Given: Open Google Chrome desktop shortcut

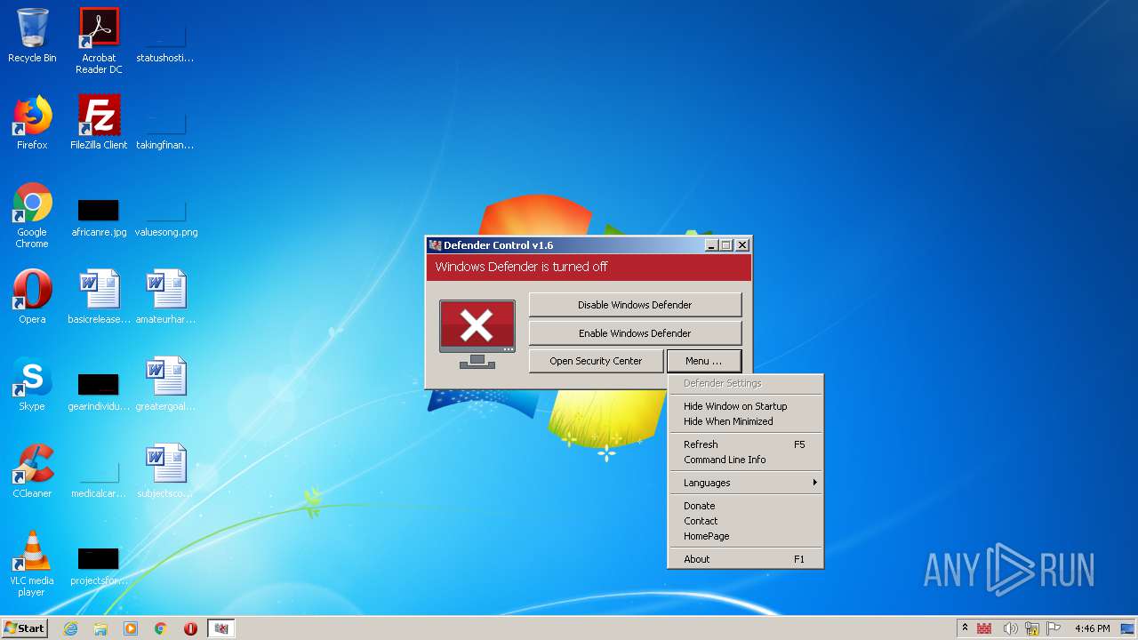Looking at the screenshot, I should (x=32, y=215).
